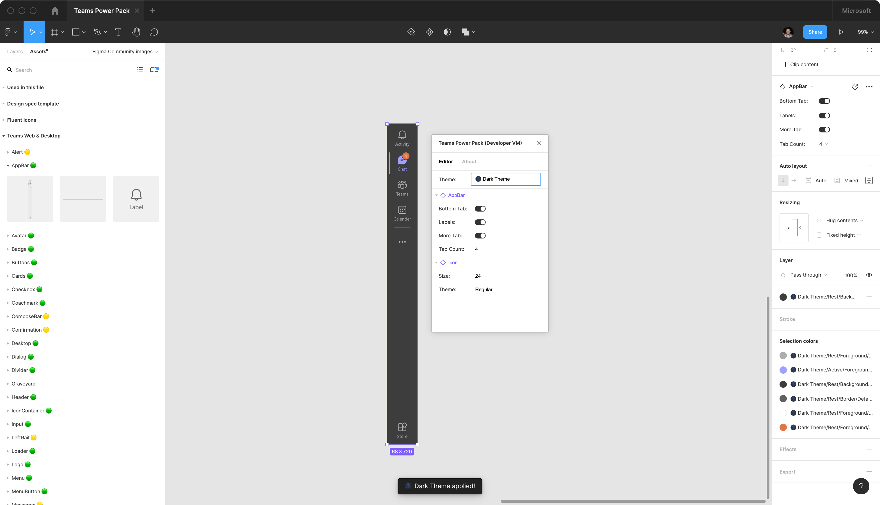This screenshot has width=880, height=505.
Task: Open the team library book icon
Action: (154, 70)
